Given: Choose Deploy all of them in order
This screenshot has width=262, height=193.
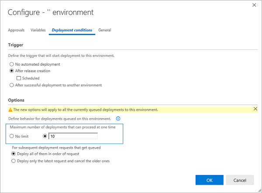Looking at the screenshot, I should click(x=14, y=154).
